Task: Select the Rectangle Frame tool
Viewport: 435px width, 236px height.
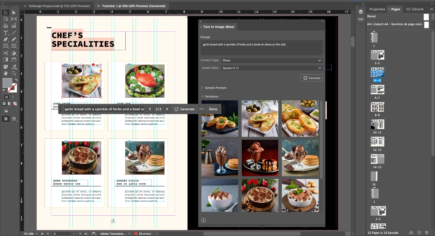Action: 5,46
